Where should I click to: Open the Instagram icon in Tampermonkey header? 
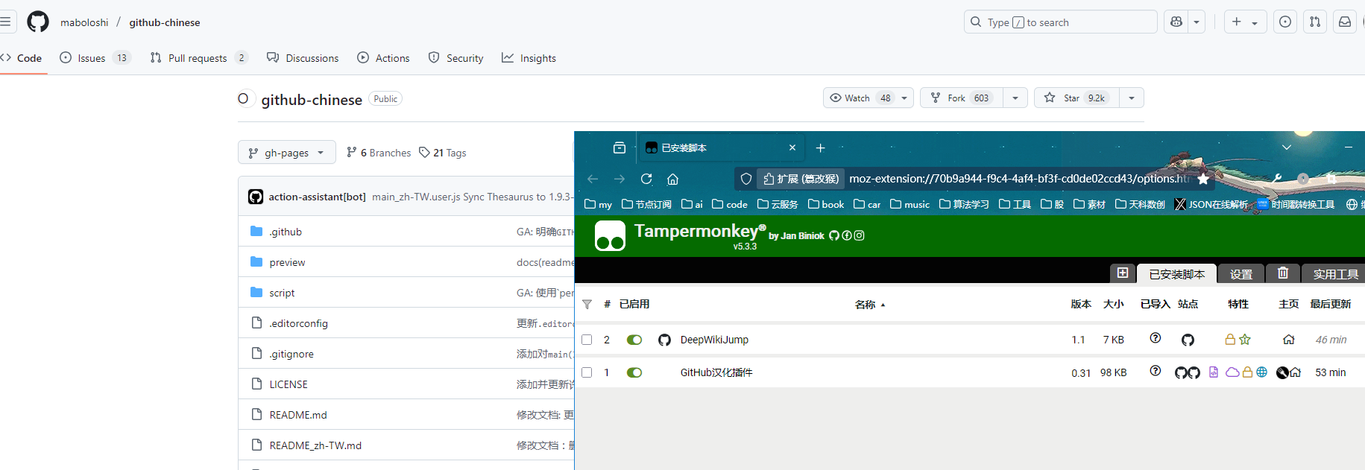click(860, 235)
